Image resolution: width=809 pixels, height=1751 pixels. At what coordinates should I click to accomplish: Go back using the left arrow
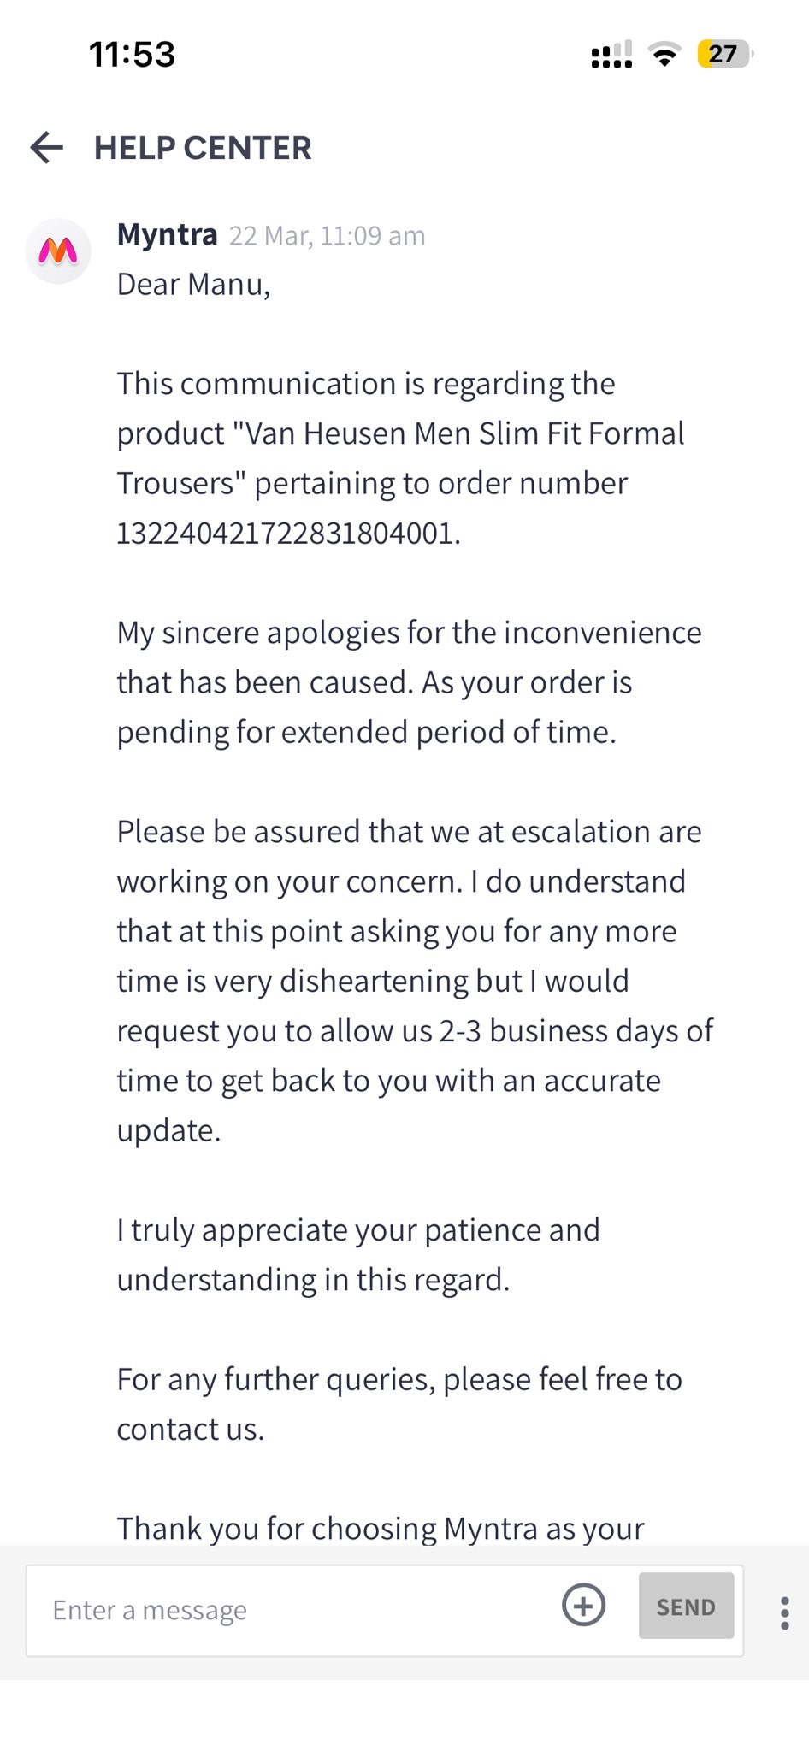click(47, 148)
